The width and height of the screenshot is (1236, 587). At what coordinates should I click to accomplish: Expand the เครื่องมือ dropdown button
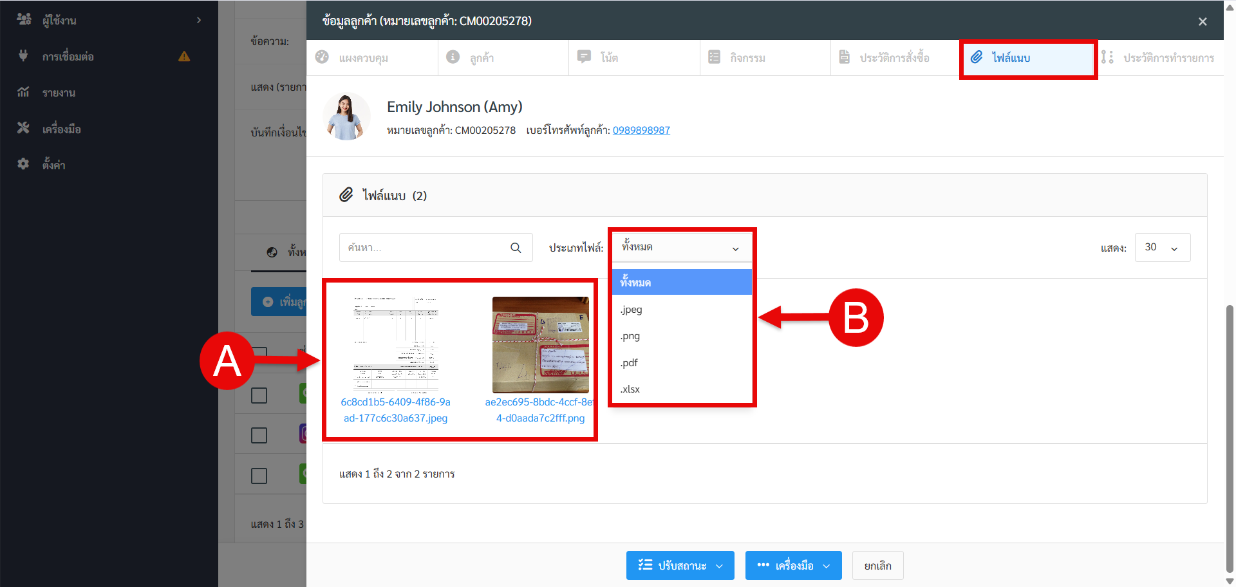pos(793,566)
